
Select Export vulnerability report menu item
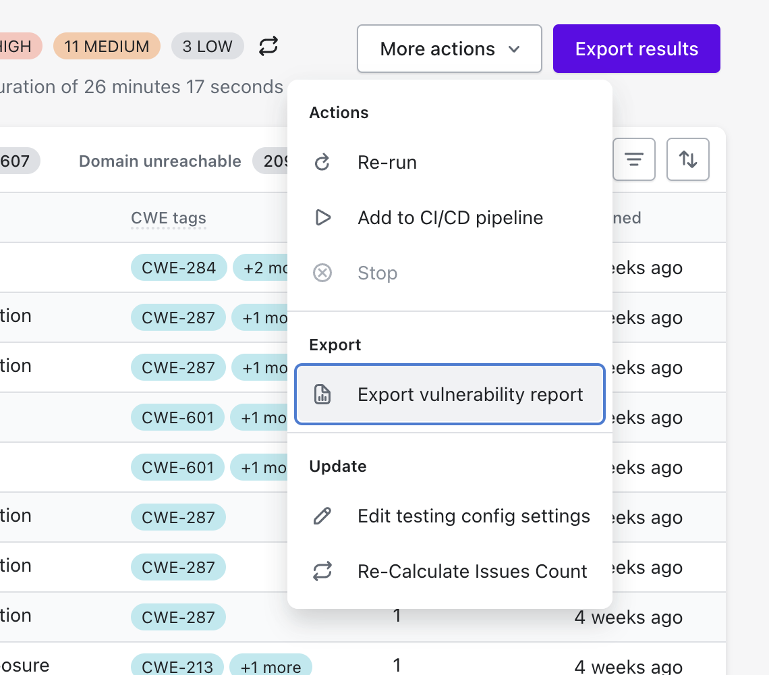[470, 395]
